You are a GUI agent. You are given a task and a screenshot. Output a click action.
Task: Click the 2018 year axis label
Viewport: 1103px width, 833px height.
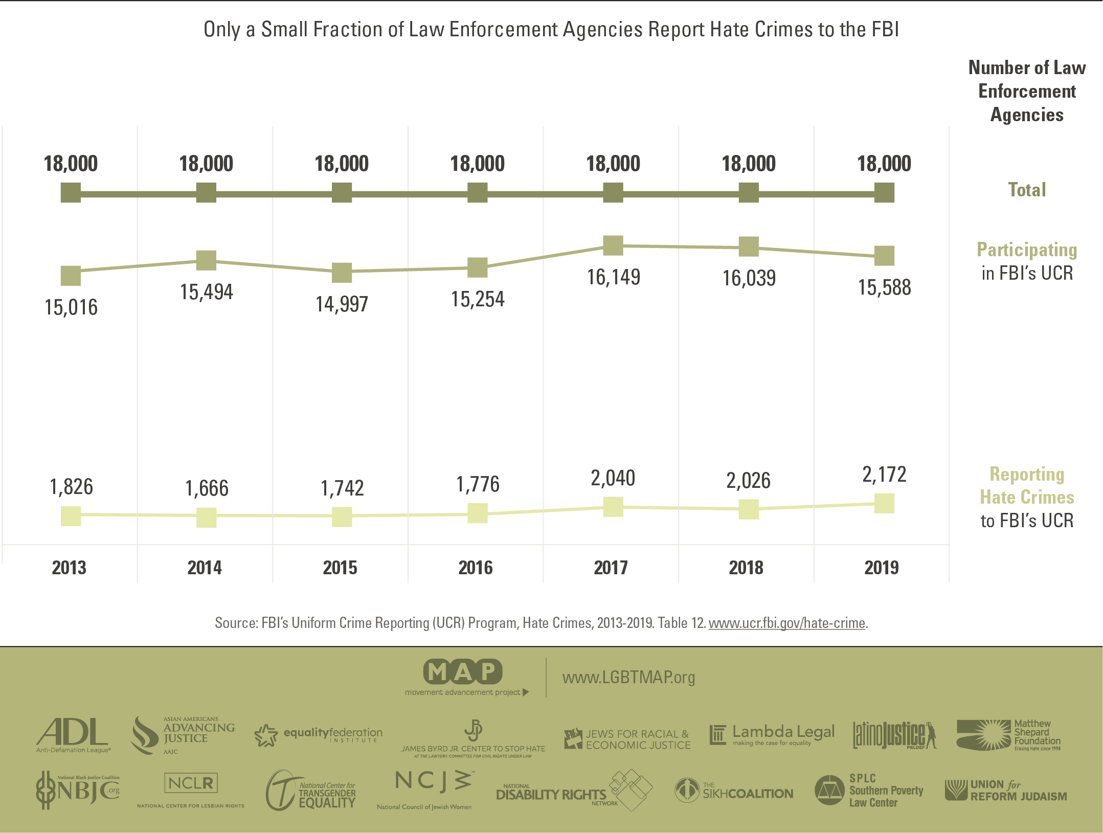point(746,568)
